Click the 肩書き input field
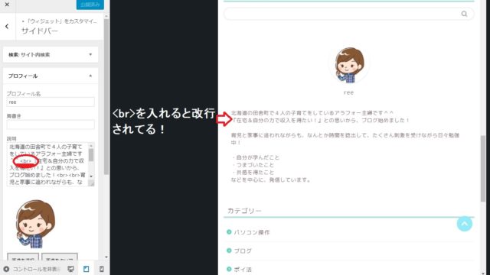Screen dimensions: 490x275 tap(51, 125)
